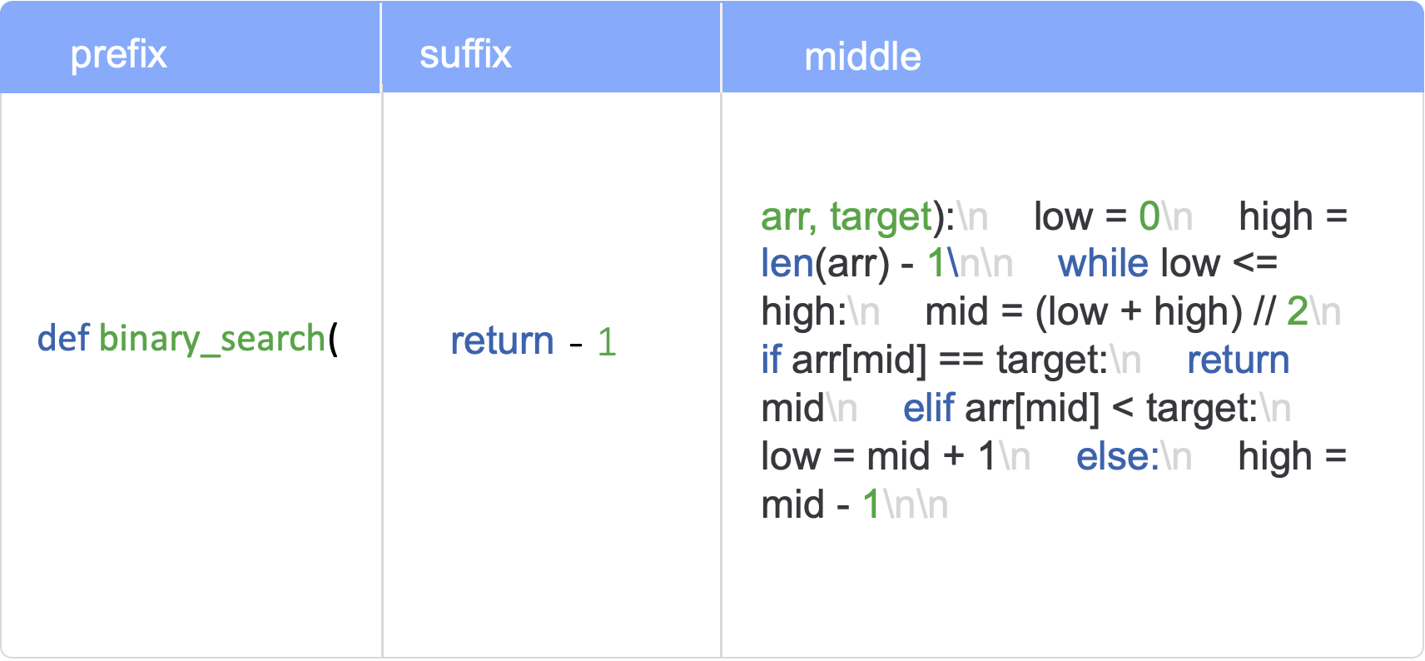Image resolution: width=1425 pixels, height=661 pixels.
Task: Click the suffix column header
Action: (465, 55)
